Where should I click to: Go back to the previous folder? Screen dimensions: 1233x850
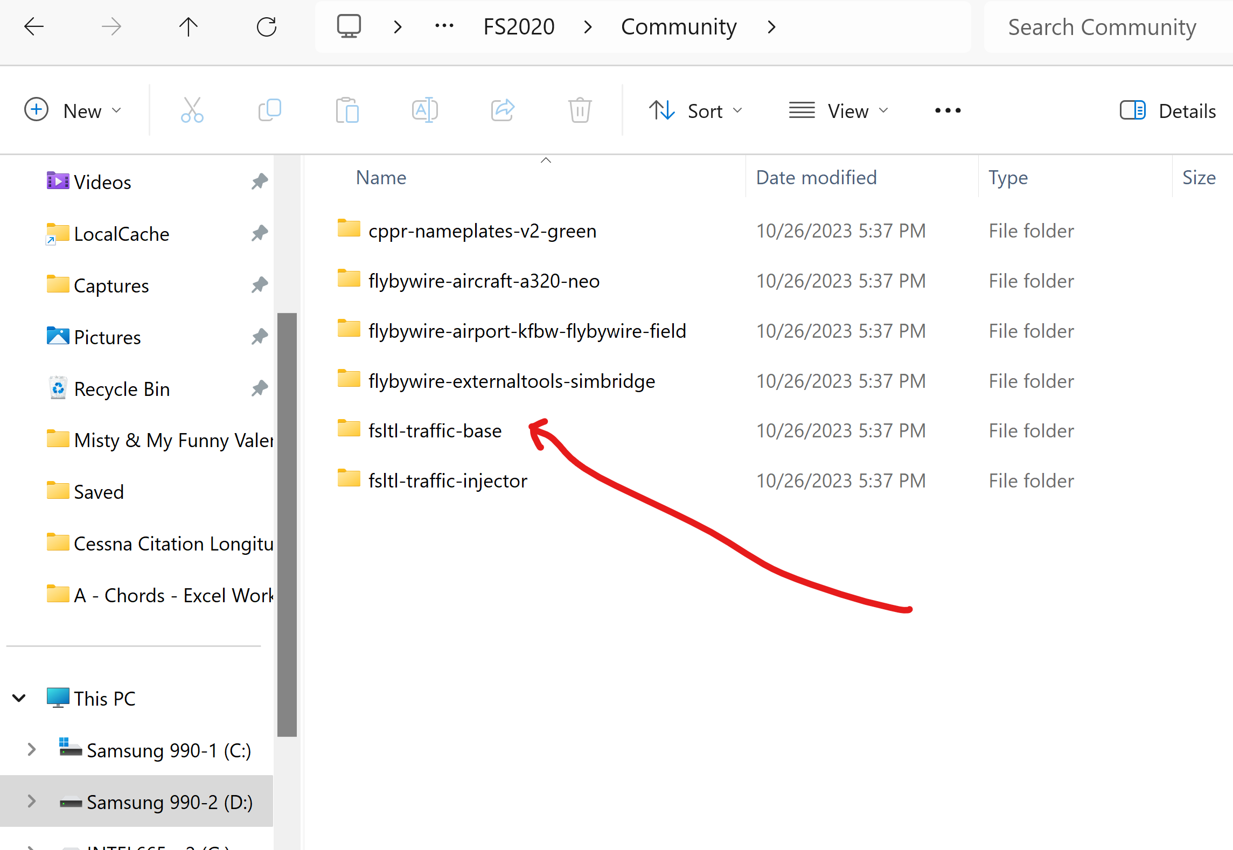pyautogui.click(x=34, y=26)
